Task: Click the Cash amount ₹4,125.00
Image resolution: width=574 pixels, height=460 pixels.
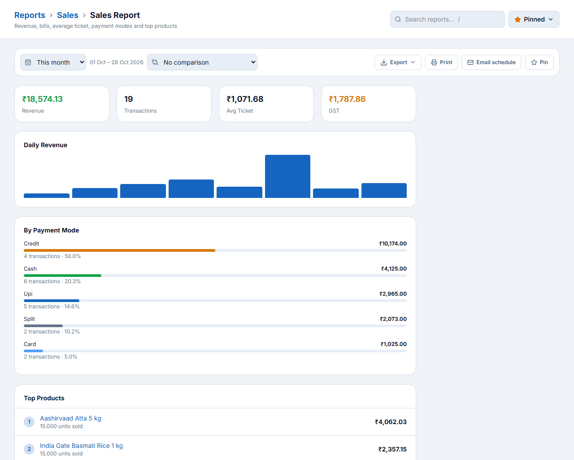Action: point(394,269)
